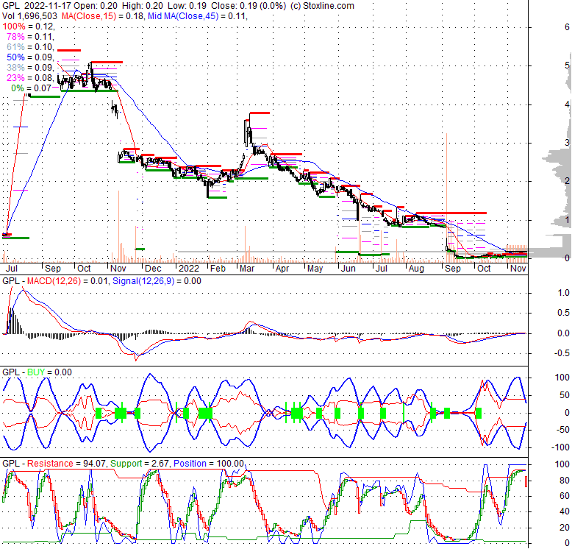Screen dimensions: 572x549
Task: Select the 0% = 0.07 Fibonacci level
Action: click(x=32, y=88)
